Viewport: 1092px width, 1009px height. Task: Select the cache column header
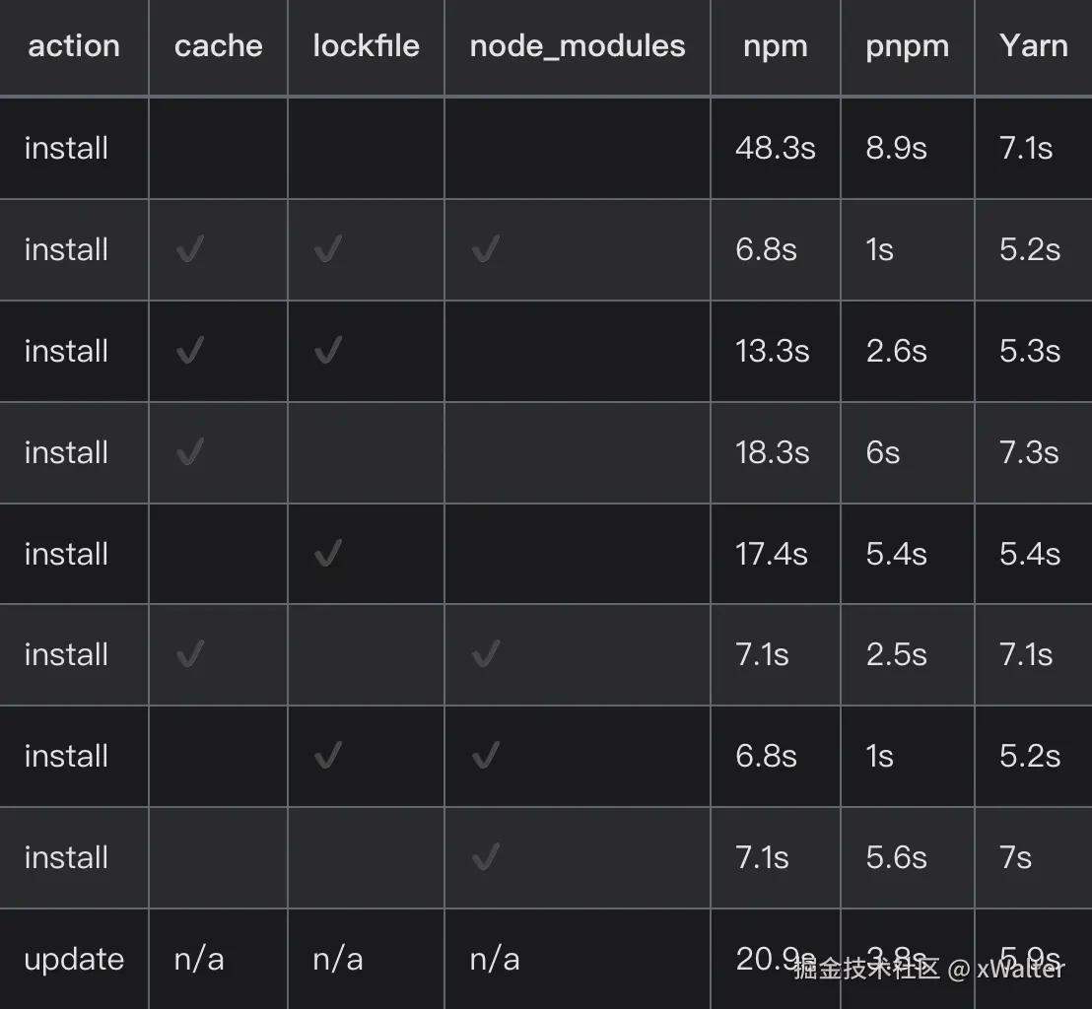218,46
